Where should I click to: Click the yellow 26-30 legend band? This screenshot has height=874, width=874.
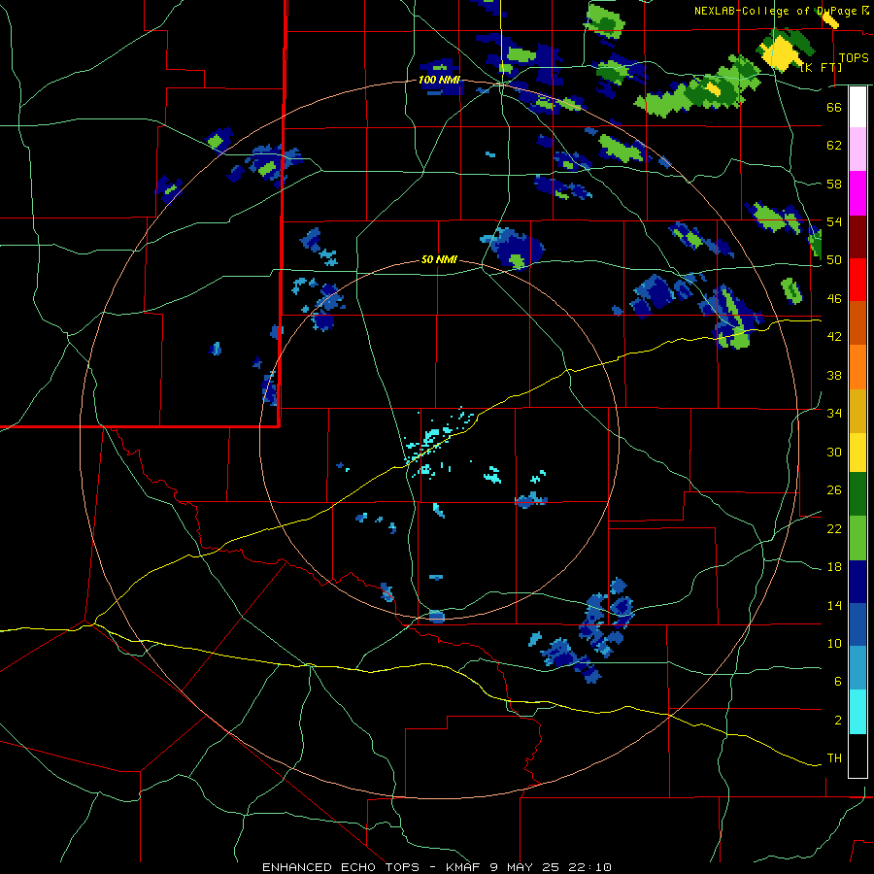point(857,453)
